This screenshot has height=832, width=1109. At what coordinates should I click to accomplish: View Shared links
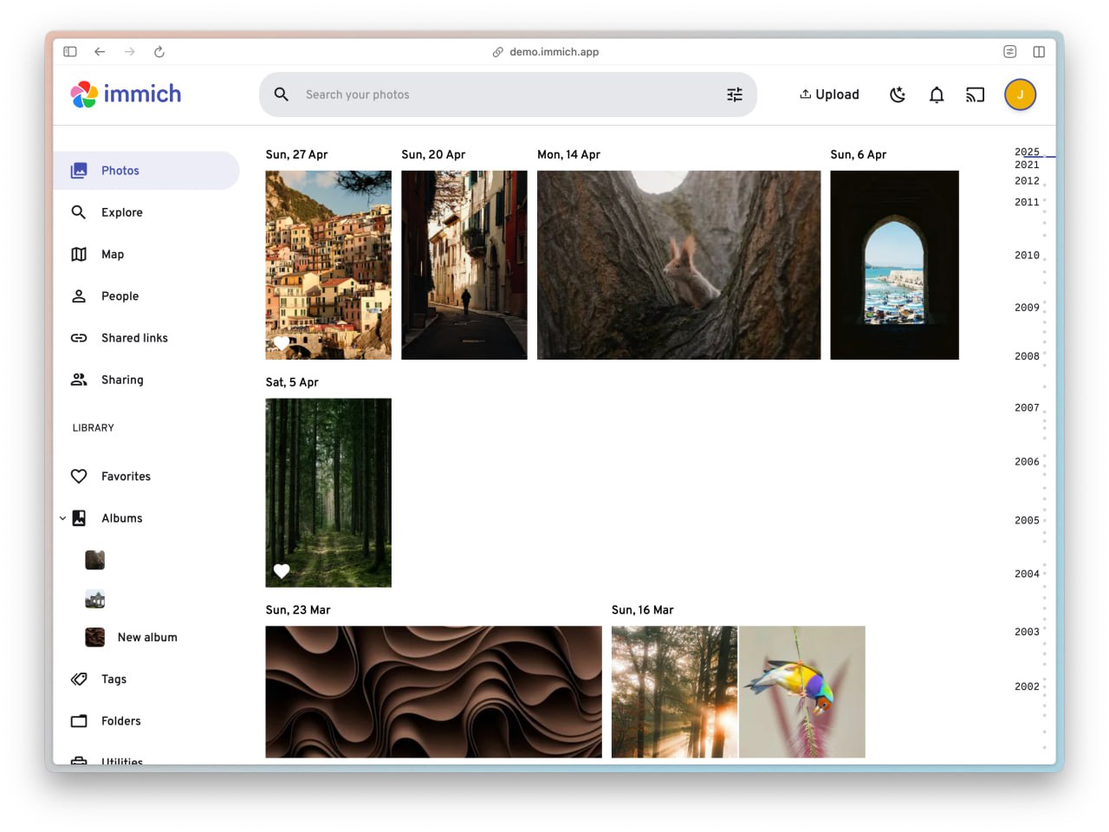(134, 337)
